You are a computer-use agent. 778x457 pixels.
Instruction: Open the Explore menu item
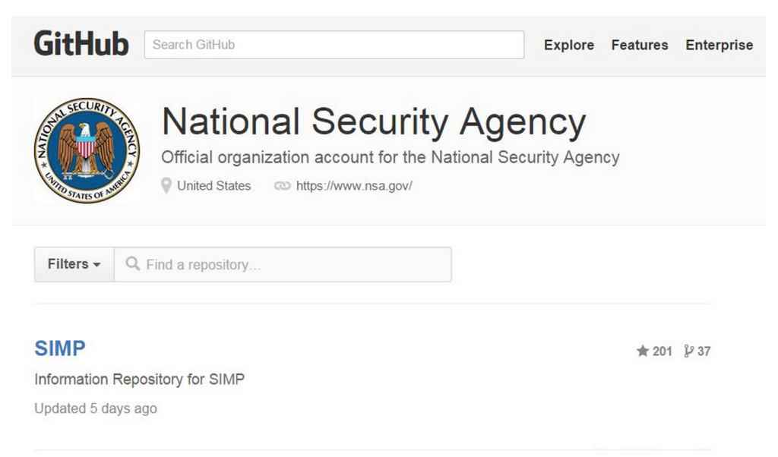(569, 46)
